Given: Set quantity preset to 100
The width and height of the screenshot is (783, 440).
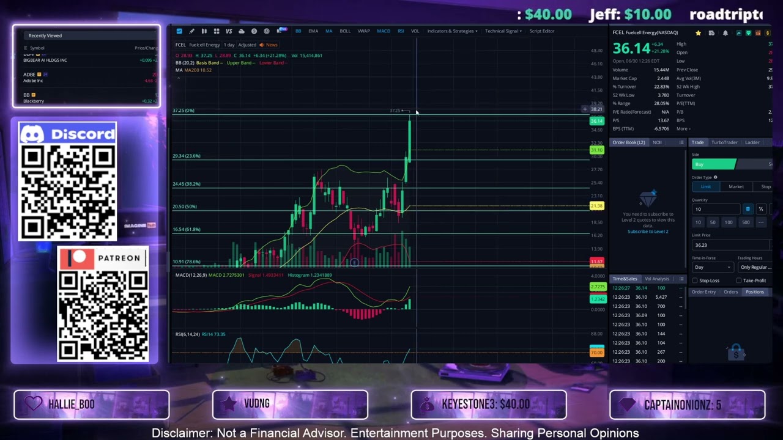Looking at the screenshot, I should click(x=728, y=222).
